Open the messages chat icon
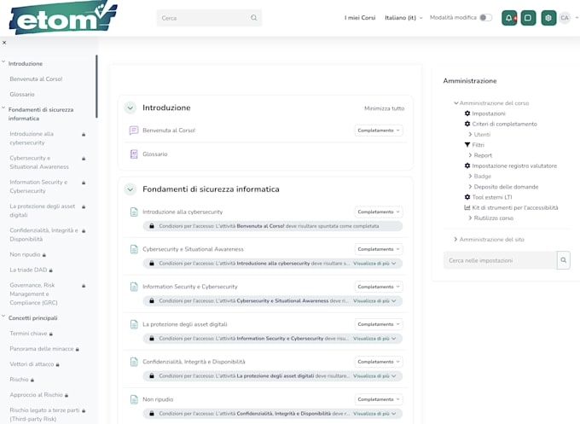Viewport: 580px width, 424px height. pyautogui.click(x=528, y=18)
